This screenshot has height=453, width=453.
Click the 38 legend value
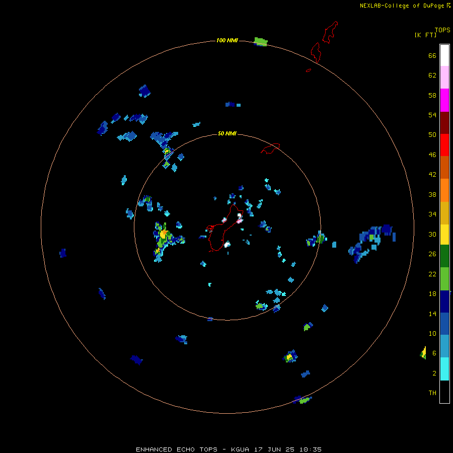[x=432, y=194]
